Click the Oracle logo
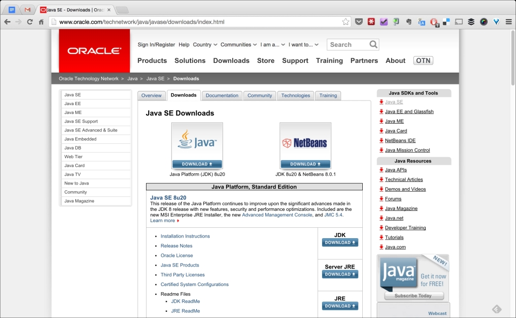 point(94,51)
